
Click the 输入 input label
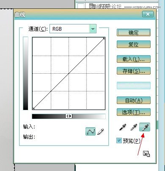[29, 127]
